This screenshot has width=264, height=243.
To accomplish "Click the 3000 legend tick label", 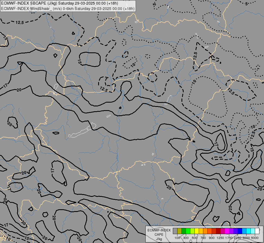I will tap(246, 238).
